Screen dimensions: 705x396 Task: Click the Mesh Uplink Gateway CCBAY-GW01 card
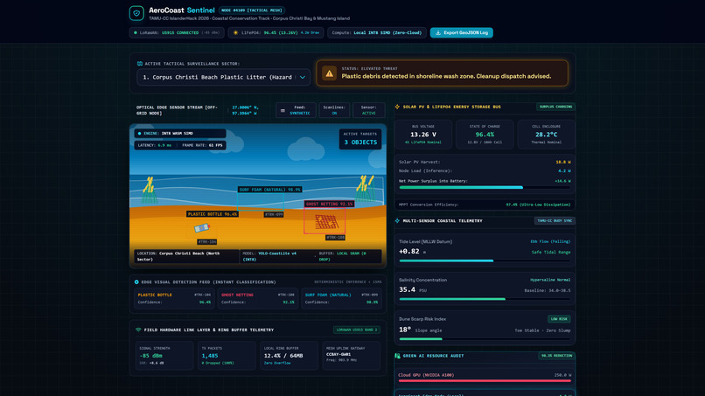point(351,356)
